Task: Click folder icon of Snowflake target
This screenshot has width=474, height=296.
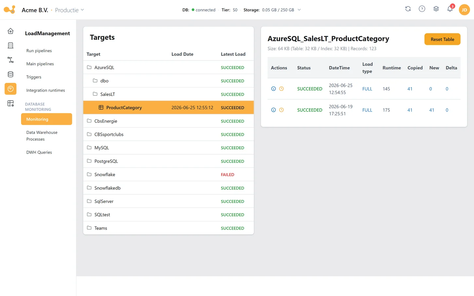Action: click(89, 174)
